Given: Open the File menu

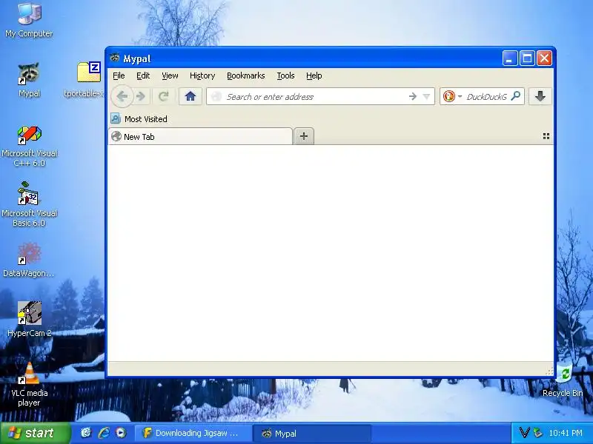Looking at the screenshot, I should [x=119, y=75].
